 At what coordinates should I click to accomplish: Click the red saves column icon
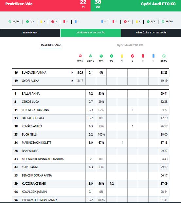(80, 56)
